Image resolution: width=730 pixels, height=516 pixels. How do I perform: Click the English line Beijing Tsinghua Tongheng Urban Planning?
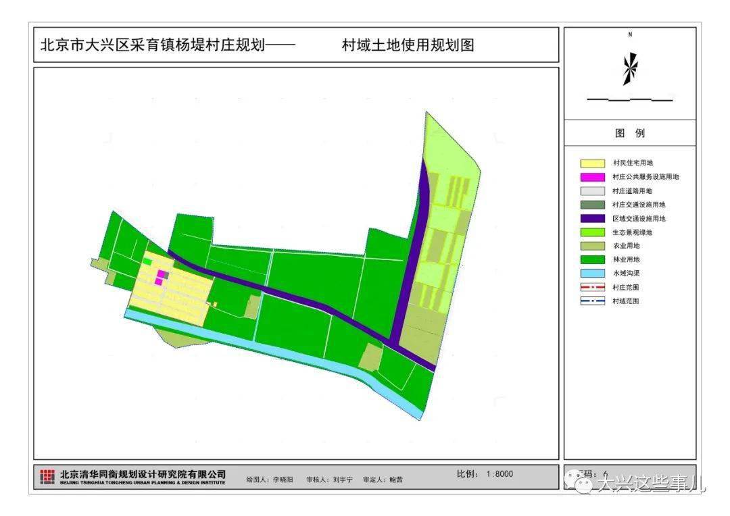tap(143, 483)
